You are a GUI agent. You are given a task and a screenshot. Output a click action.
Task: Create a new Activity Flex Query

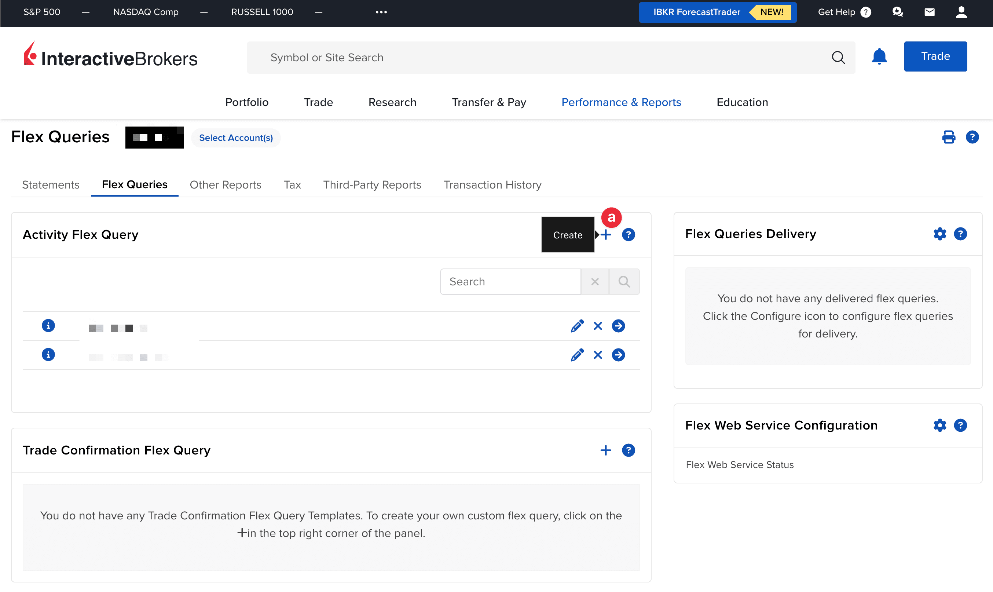[x=605, y=235]
